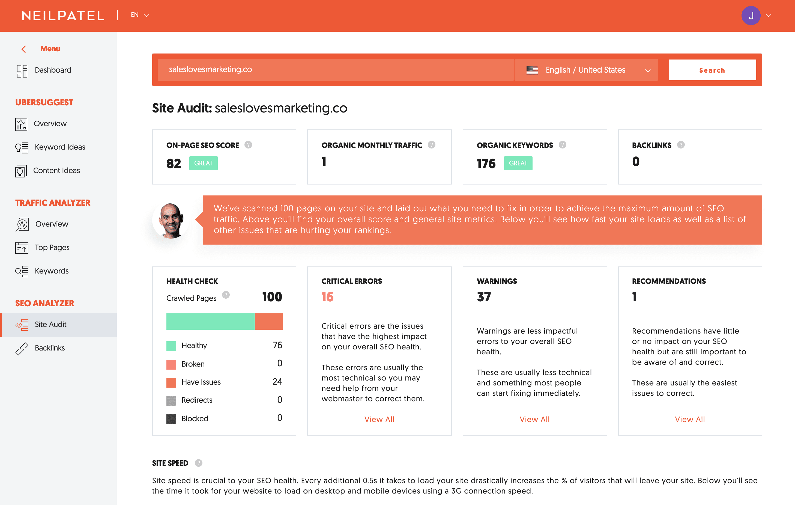The height and width of the screenshot is (505, 795).
Task: Expand the user account menu top right
Action: [x=768, y=16]
